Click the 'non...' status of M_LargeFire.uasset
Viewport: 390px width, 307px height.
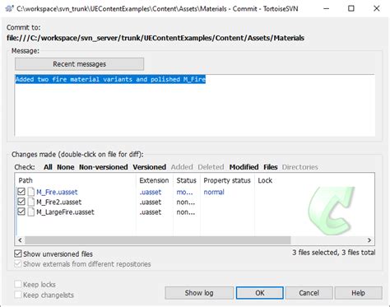(x=186, y=212)
